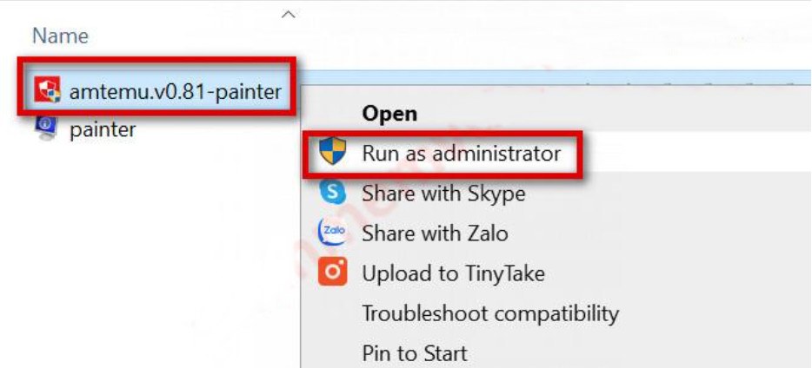Toggle sort order using arrow above Name
The width and height of the screenshot is (812, 368).
(x=290, y=15)
